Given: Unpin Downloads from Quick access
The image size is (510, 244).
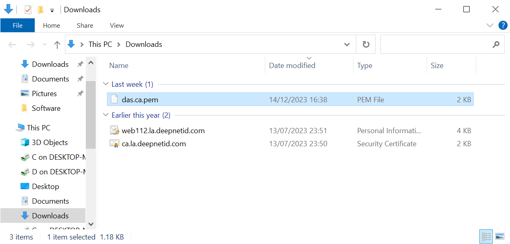Looking at the screenshot, I should pos(80,64).
